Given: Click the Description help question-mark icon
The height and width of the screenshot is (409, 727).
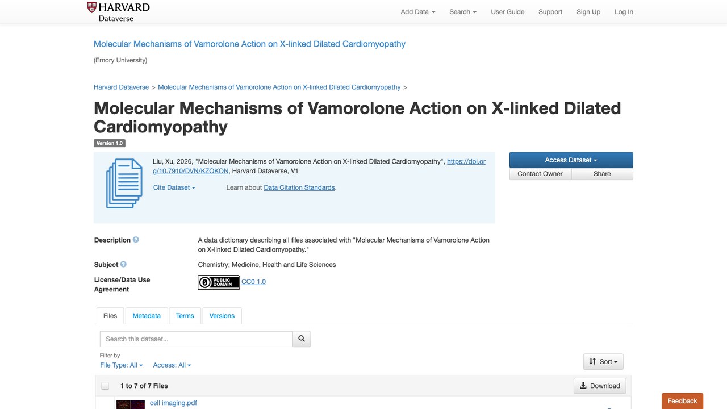Looking at the screenshot, I should (136, 240).
